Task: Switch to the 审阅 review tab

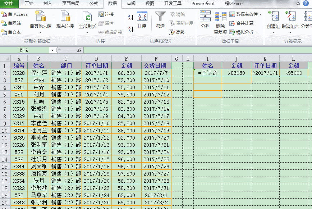Action: [x=131, y=4]
